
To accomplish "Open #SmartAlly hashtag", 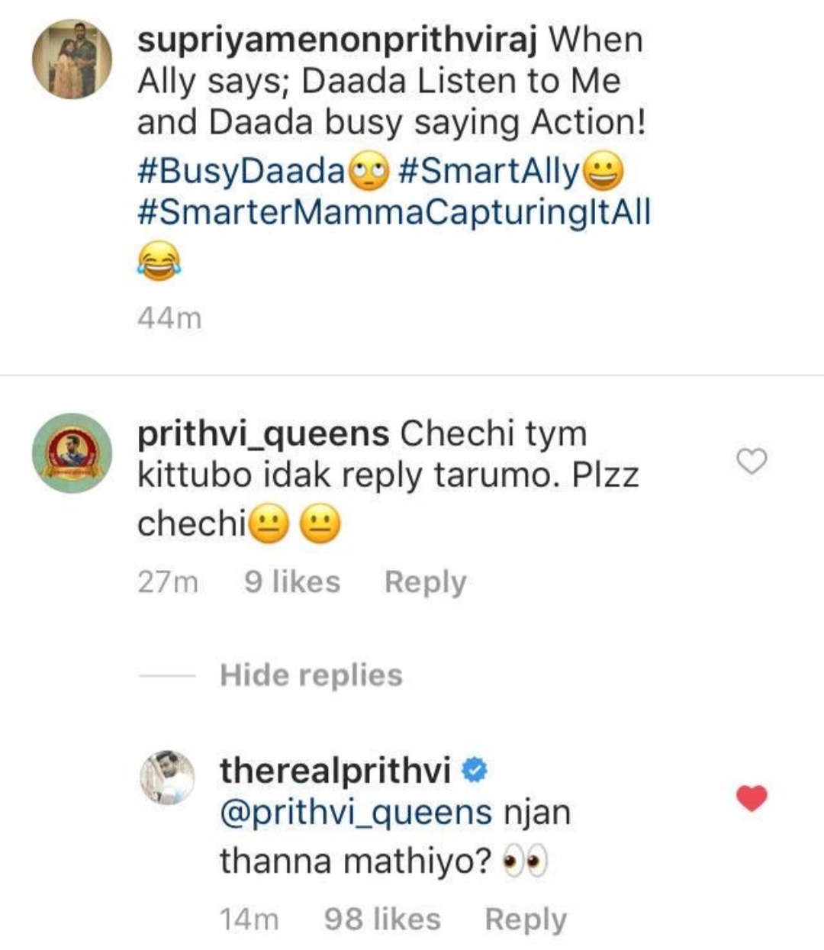I will [489, 172].
